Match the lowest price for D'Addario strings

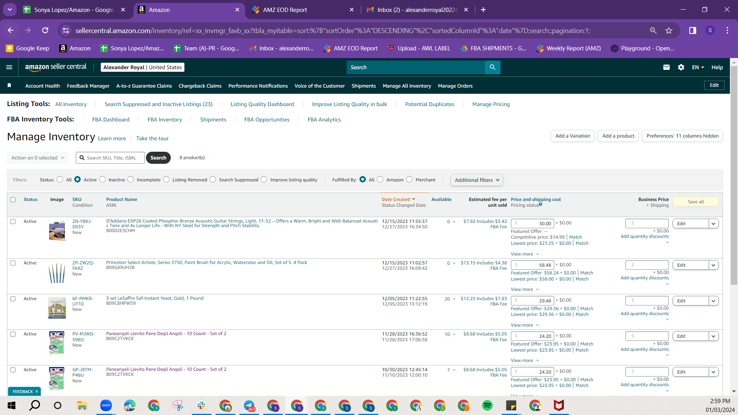(582, 243)
